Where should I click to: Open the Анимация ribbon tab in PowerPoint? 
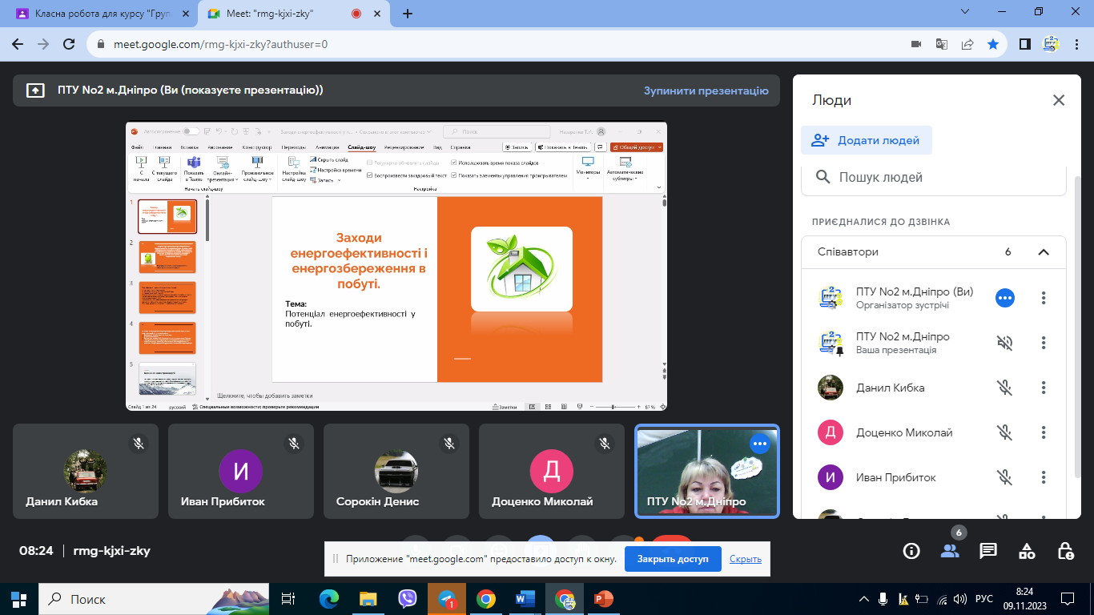(327, 147)
